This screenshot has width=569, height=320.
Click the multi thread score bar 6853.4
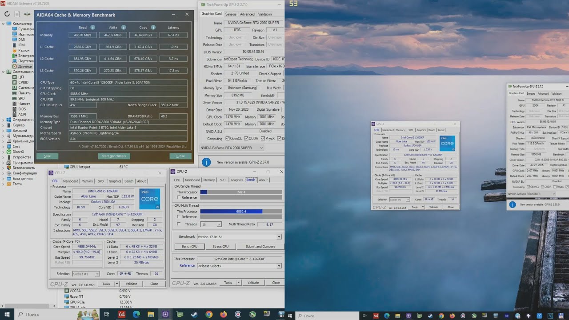coord(241,211)
